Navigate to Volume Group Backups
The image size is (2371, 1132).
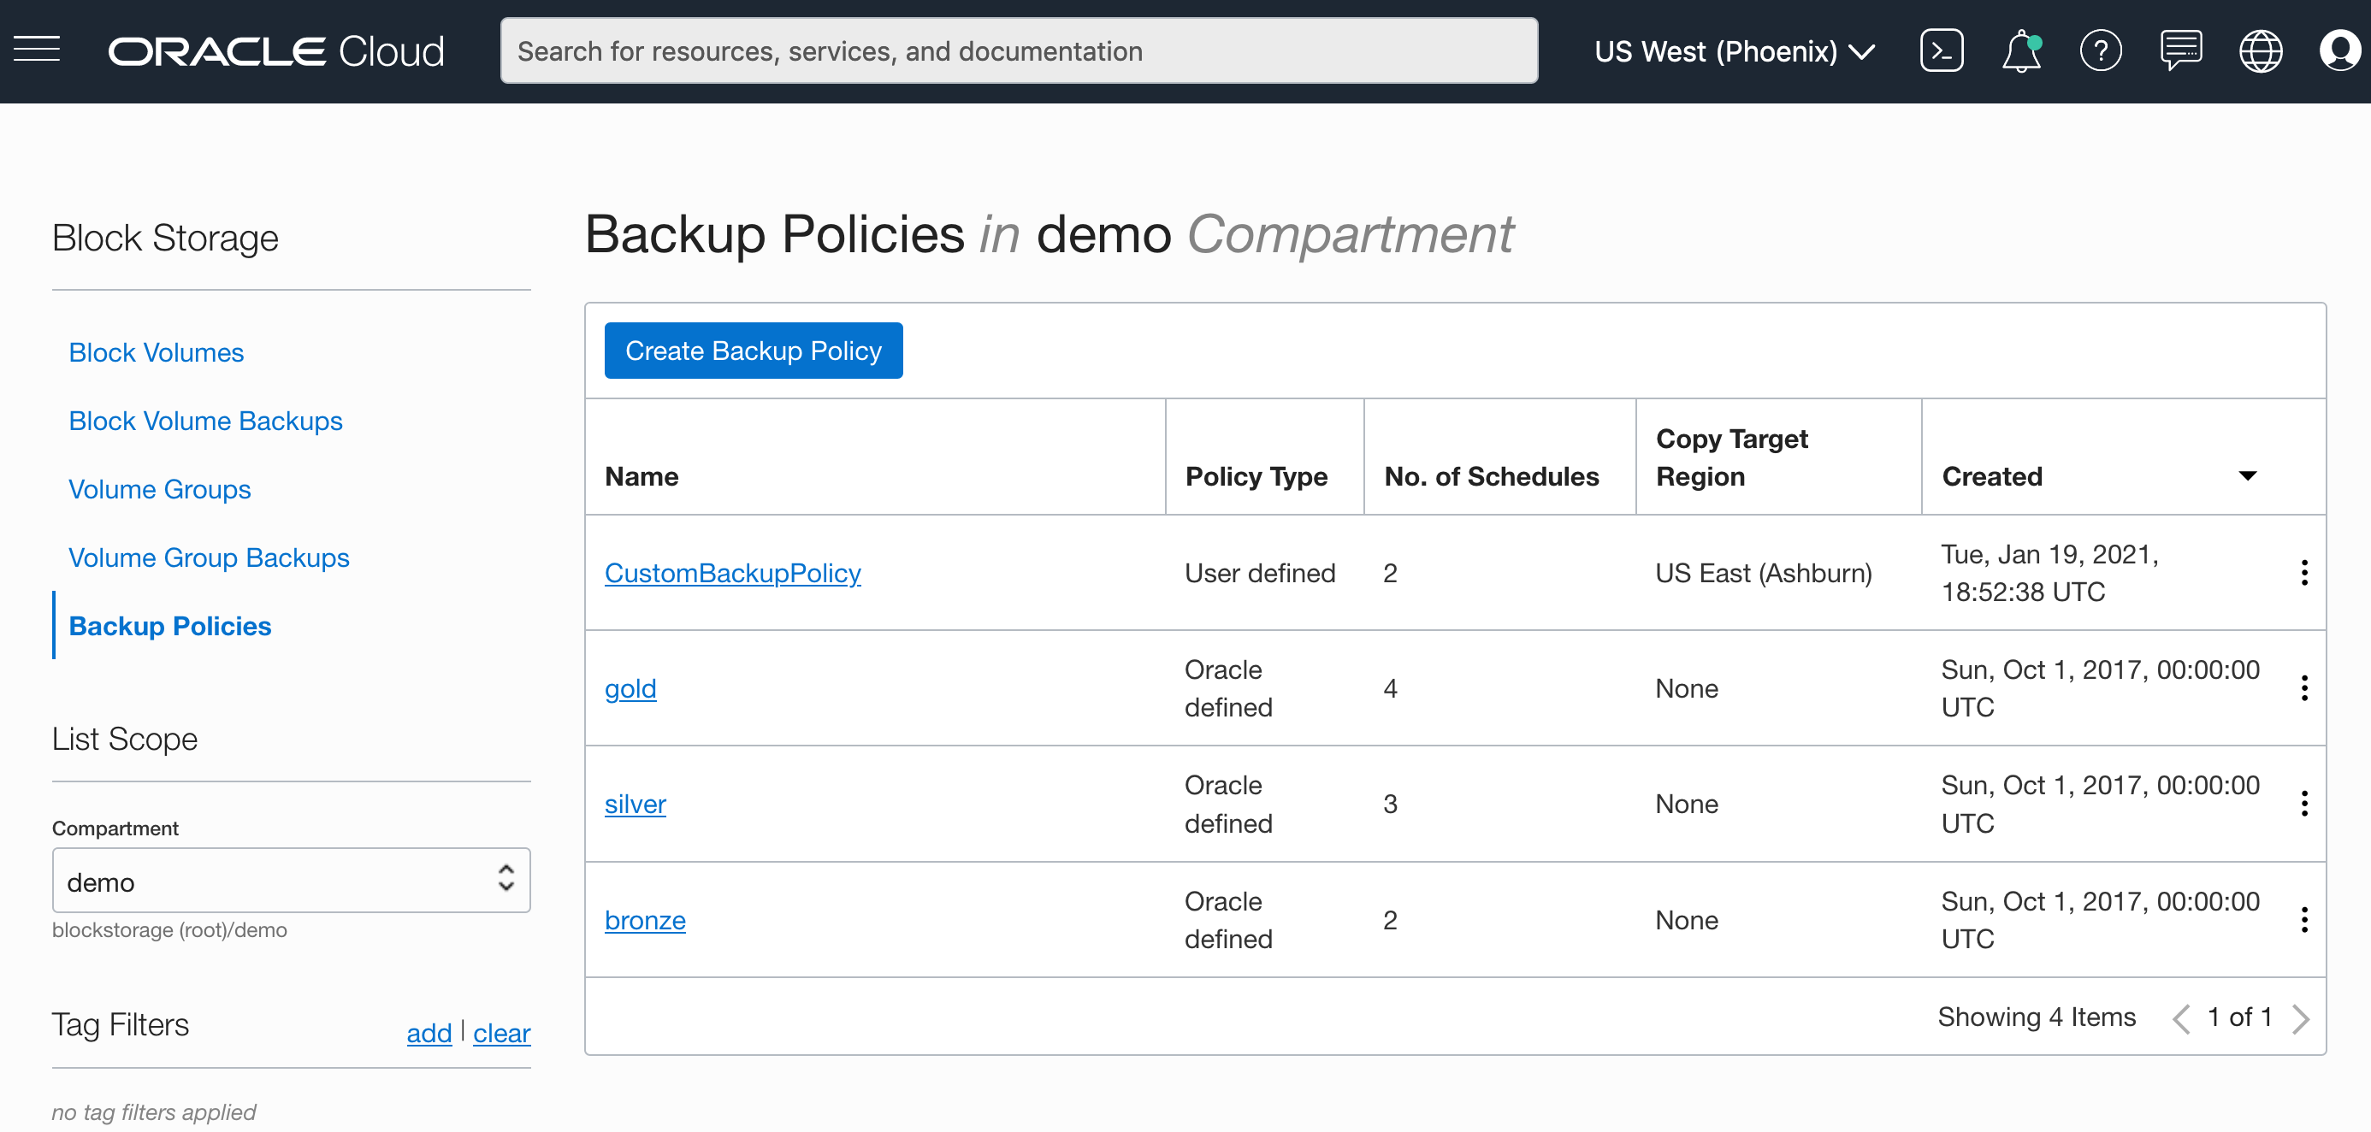pyautogui.click(x=208, y=557)
